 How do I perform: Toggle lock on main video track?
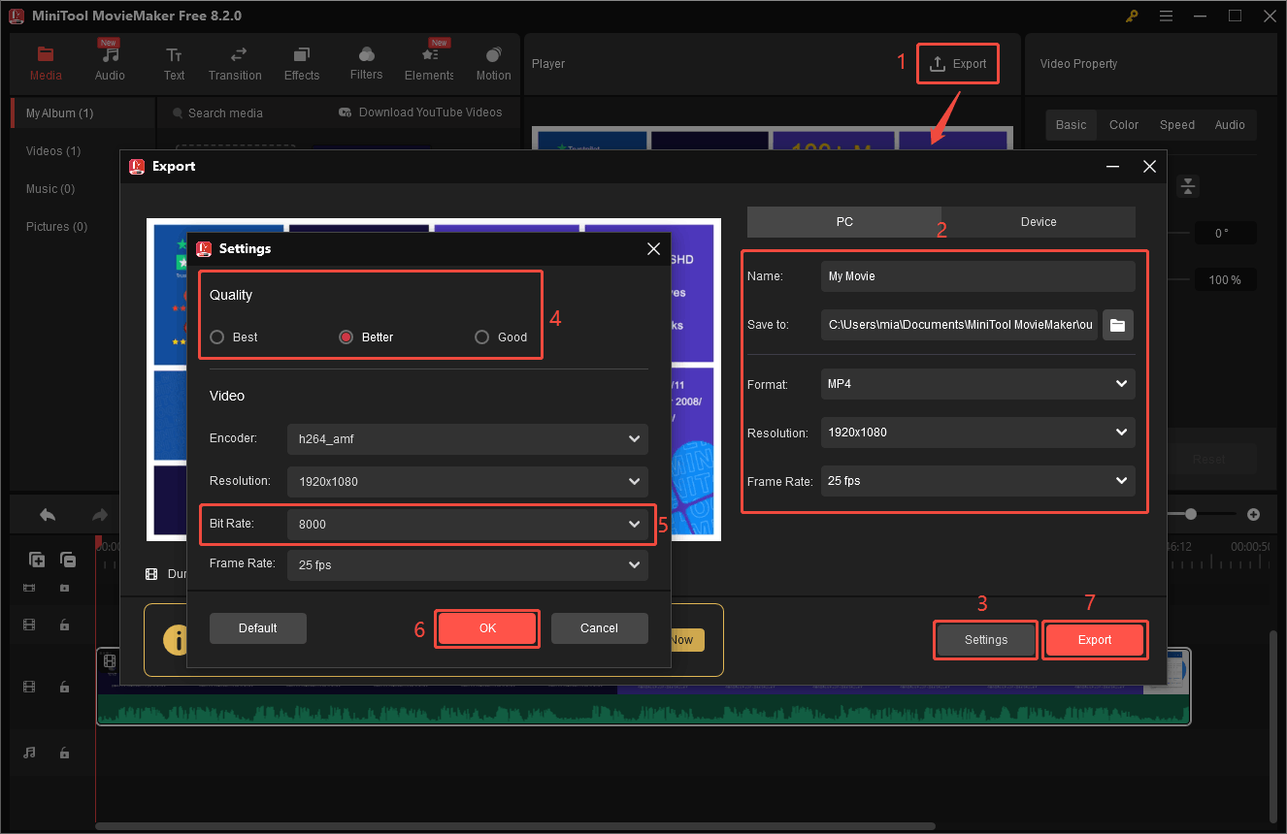click(x=64, y=687)
